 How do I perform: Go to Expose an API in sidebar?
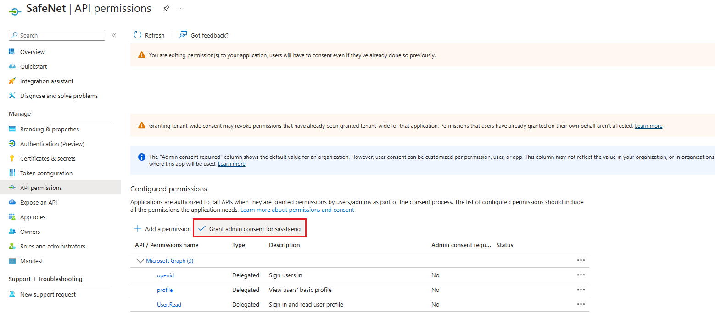(x=39, y=202)
